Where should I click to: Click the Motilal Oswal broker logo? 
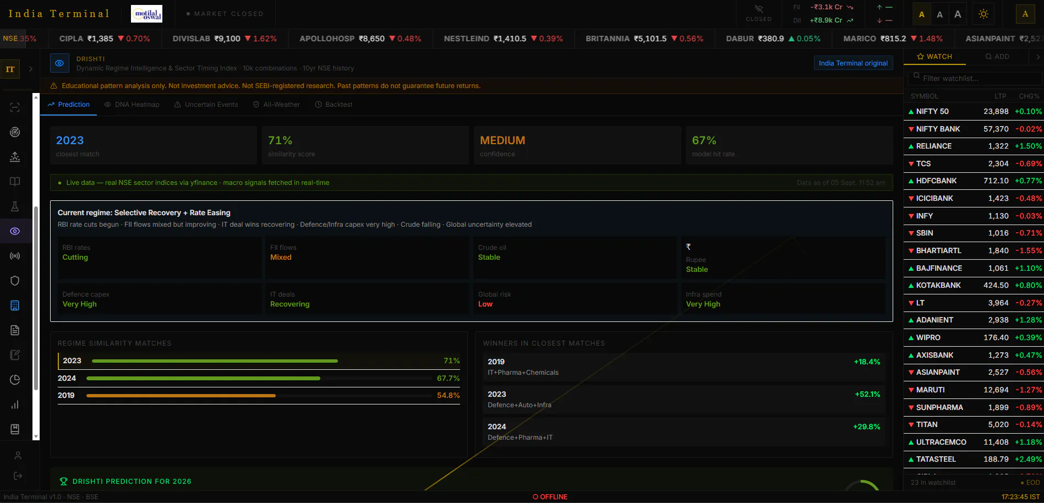tap(146, 14)
